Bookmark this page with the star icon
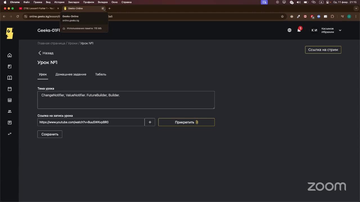360x202 pixels. [x=282, y=17]
